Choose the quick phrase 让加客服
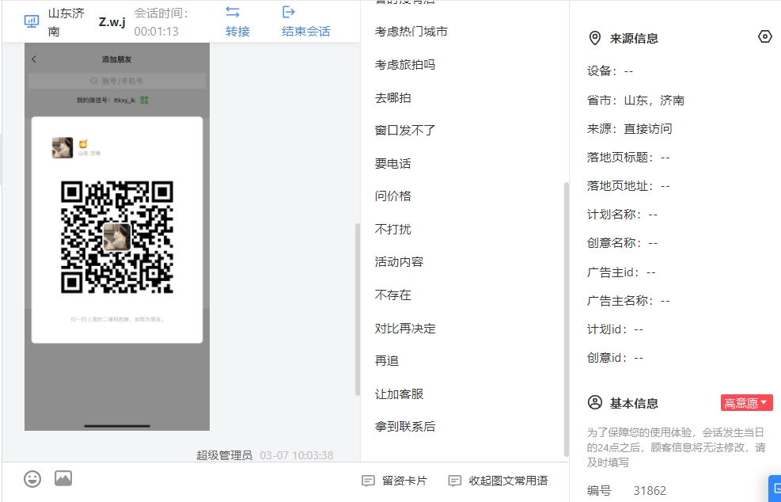This screenshot has height=502, width=781. pos(399,394)
